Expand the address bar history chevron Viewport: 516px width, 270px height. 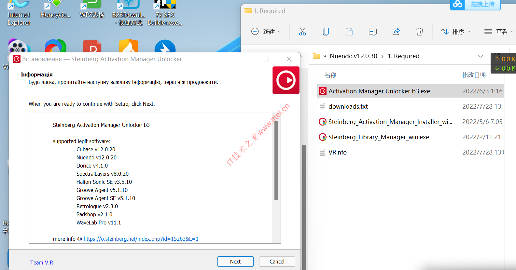click(x=480, y=56)
